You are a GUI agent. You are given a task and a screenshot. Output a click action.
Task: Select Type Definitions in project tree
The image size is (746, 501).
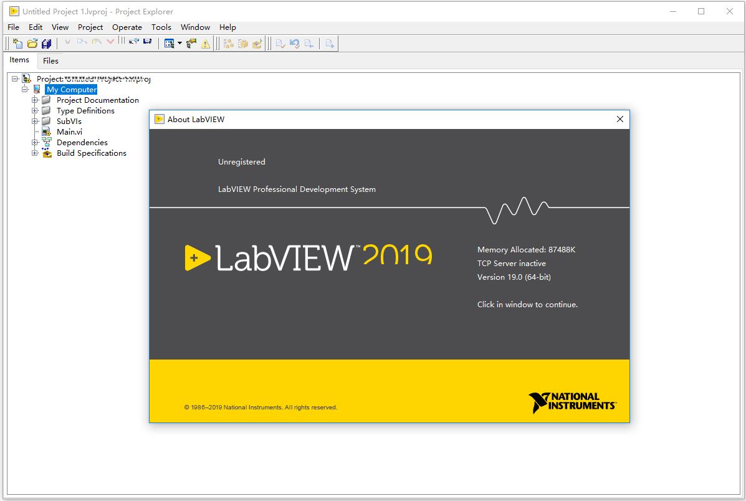[x=85, y=111]
